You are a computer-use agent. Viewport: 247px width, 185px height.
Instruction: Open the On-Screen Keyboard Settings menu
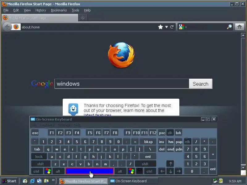(64, 125)
